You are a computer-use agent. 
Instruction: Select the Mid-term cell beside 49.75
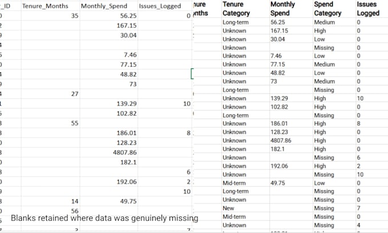coord(245,183)
